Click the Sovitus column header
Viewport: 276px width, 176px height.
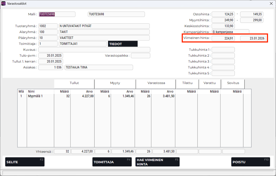tap(233, 83)
